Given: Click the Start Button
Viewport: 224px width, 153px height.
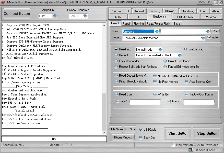Looking at the screenshot, I should tap(178, 133).
